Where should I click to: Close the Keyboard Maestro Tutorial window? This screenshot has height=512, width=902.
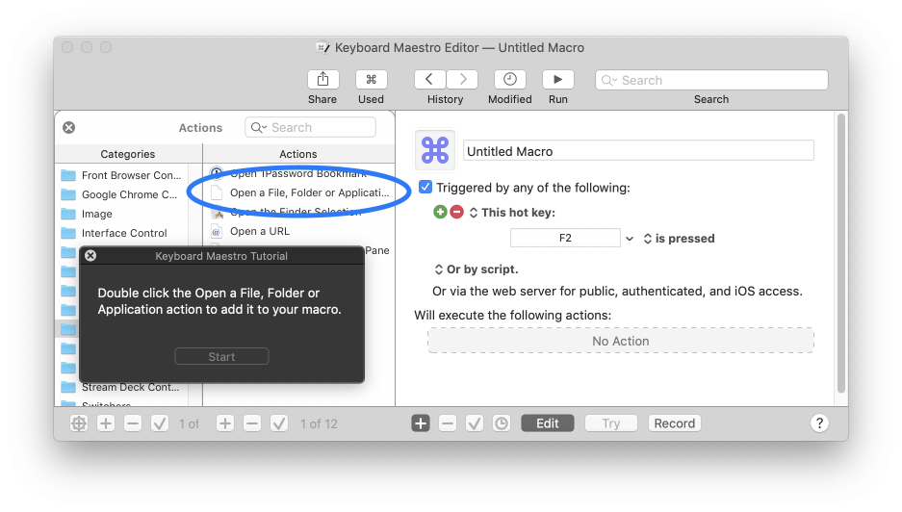click(x=90, y=255)
